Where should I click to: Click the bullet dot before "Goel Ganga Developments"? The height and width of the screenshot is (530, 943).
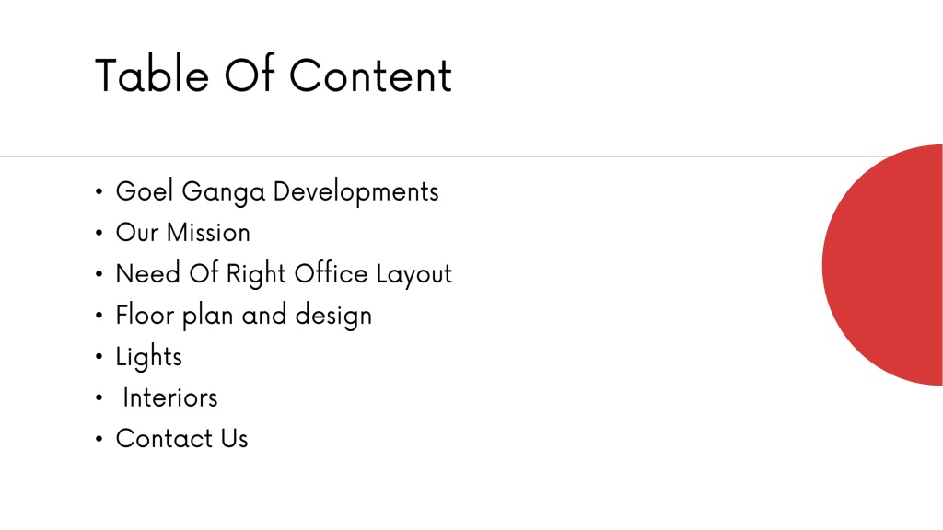(99, 192)
